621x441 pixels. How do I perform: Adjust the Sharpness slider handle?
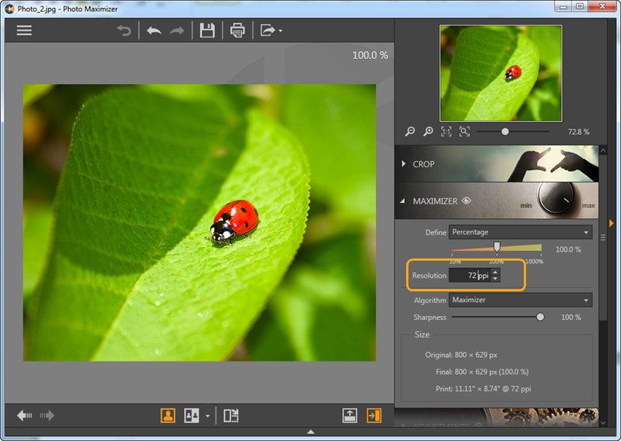(x=540, y=317)
